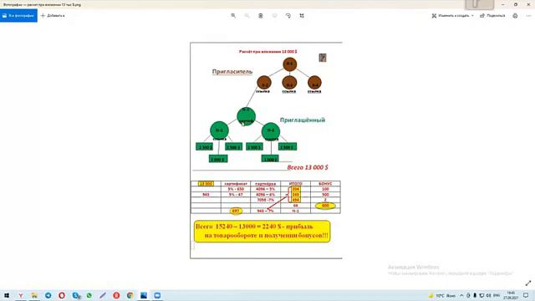This screenshot has height=301, width=535.
Task: Click the 'Пригласитель' label in diagram
Action: coord(232,72)
